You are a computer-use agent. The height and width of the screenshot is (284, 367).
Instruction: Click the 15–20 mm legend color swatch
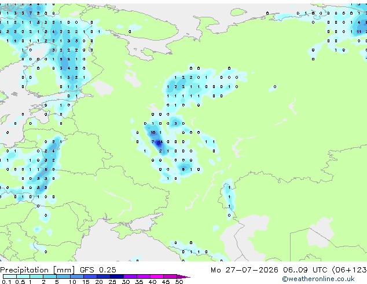tap(90, 276)
